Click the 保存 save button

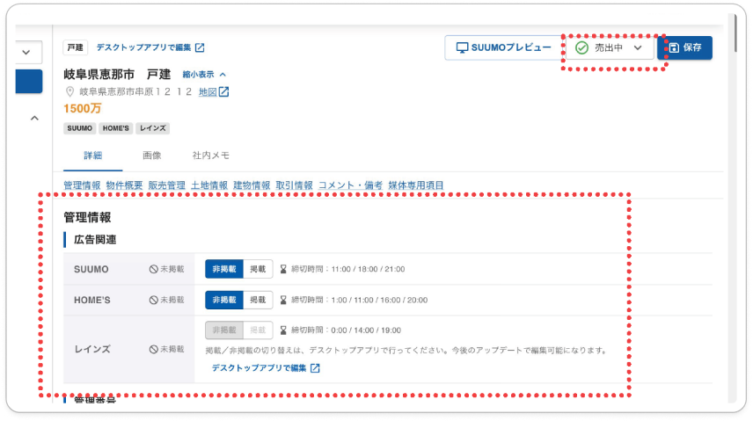click(685, 47)
